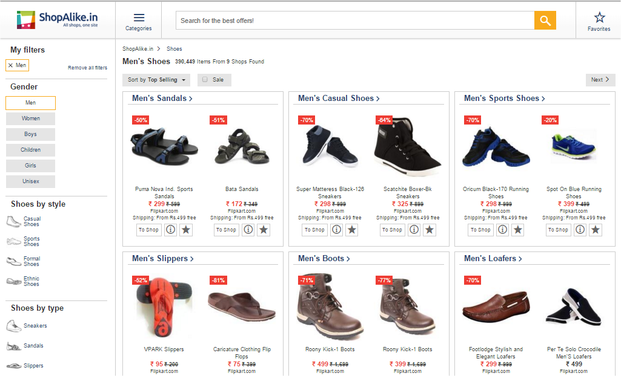
Task: Open info icon for Bata Sandals
Action: pyautogui.click(x=248, y=230)
